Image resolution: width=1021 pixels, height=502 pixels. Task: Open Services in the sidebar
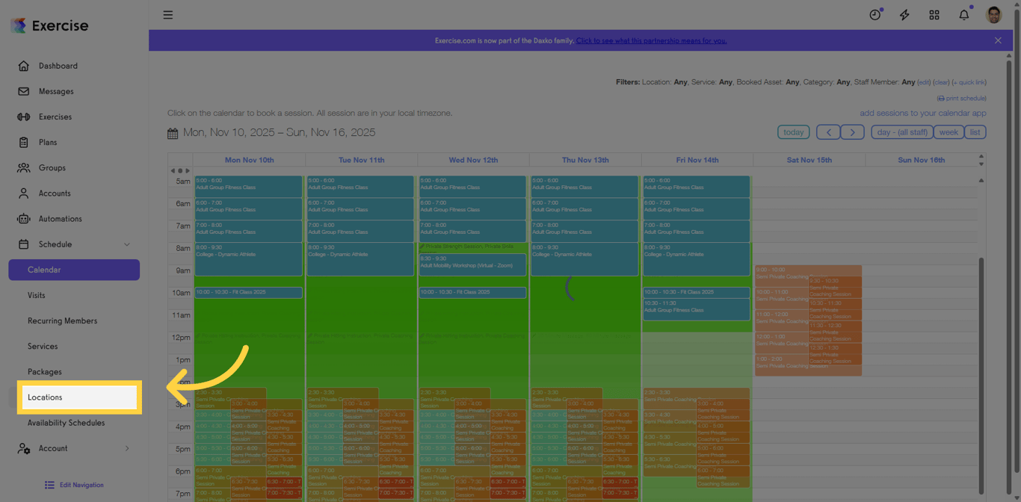point(43,346)
